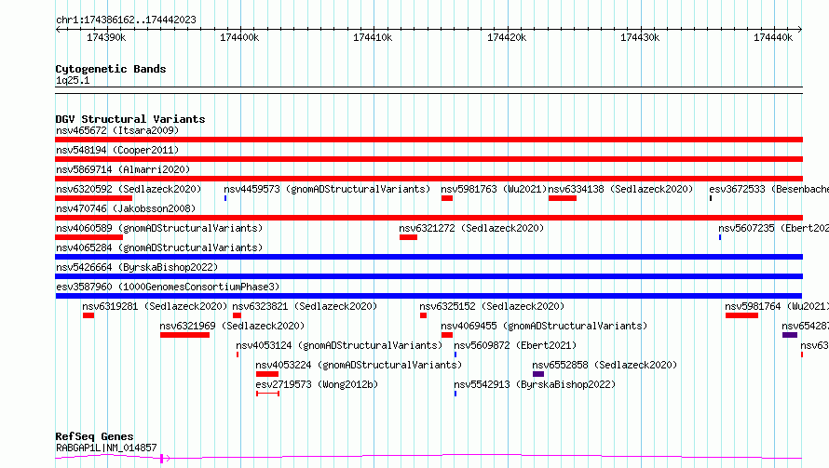Click the 1q25.1 cytogenetic band label

coord(73,80)
